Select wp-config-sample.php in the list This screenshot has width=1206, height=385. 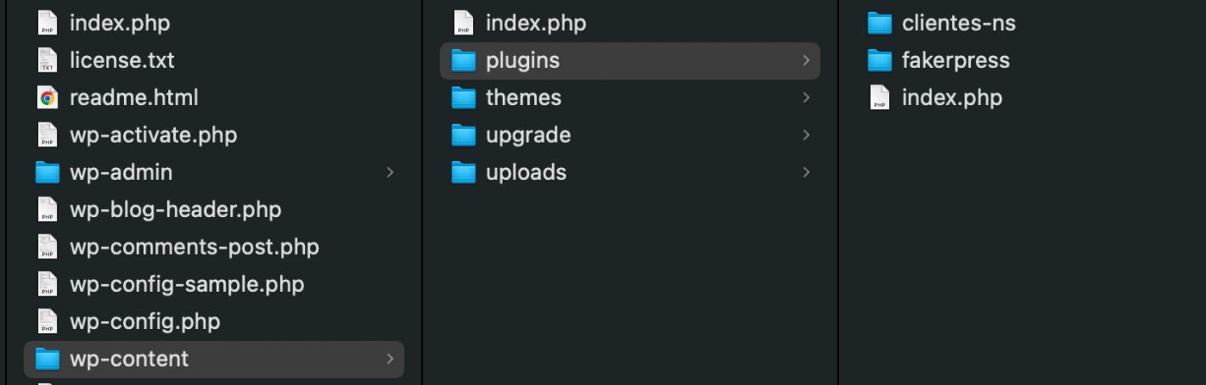click(186, 284)
